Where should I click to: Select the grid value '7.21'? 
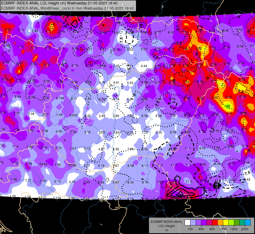click(130, 66)
